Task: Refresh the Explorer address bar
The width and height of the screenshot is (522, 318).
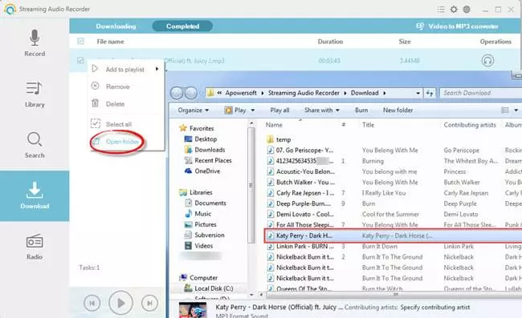Action: [430, 93]
